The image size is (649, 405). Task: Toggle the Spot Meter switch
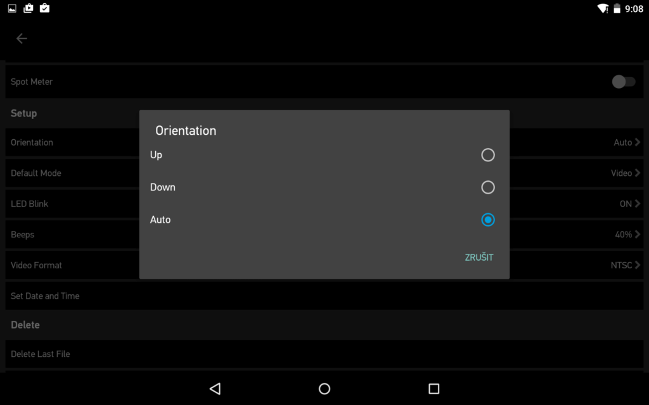click(624, 82)
